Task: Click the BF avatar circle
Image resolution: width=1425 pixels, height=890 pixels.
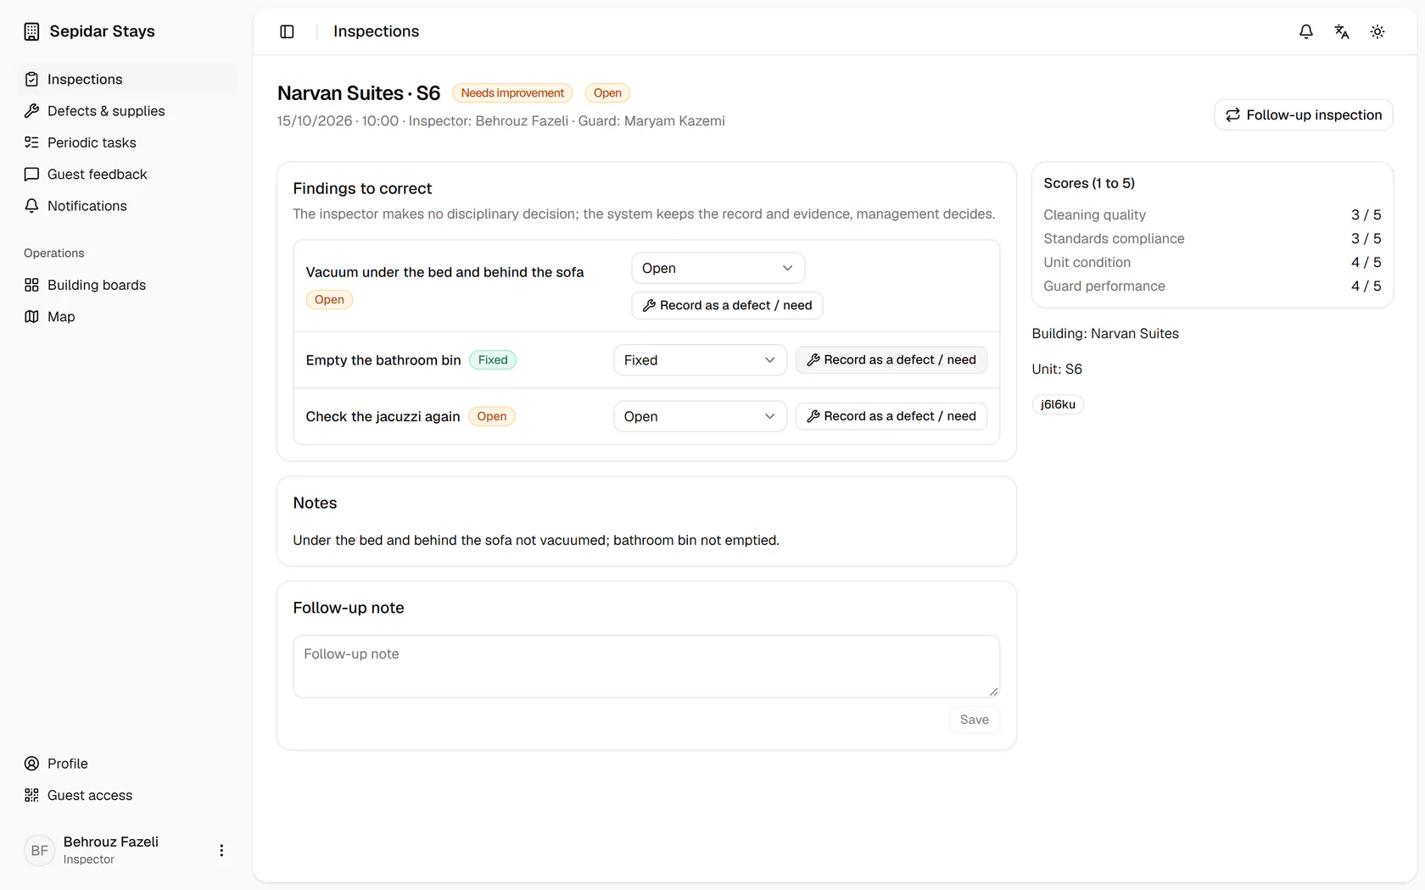Action: click(x=40, y=850)
